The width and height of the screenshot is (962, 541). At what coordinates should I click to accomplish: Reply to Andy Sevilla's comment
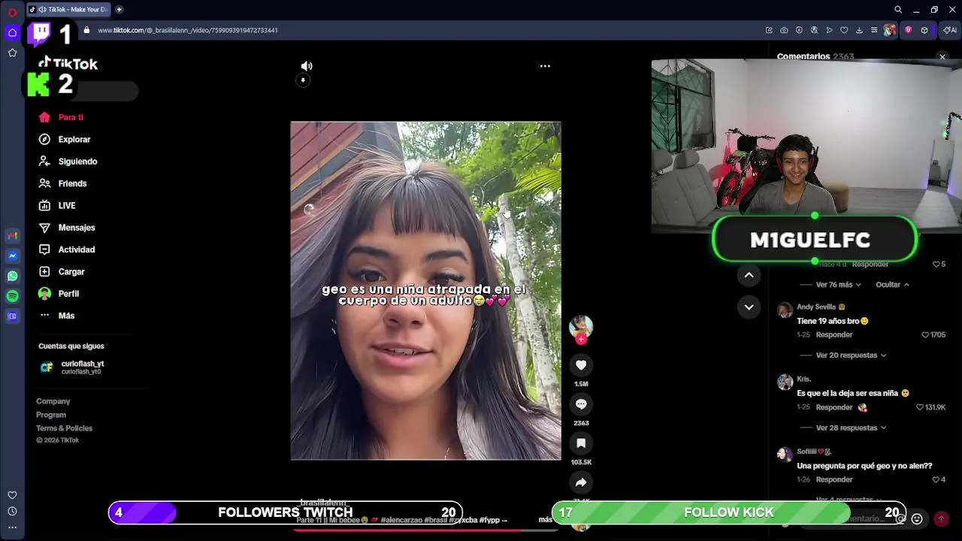coord(834,335)
